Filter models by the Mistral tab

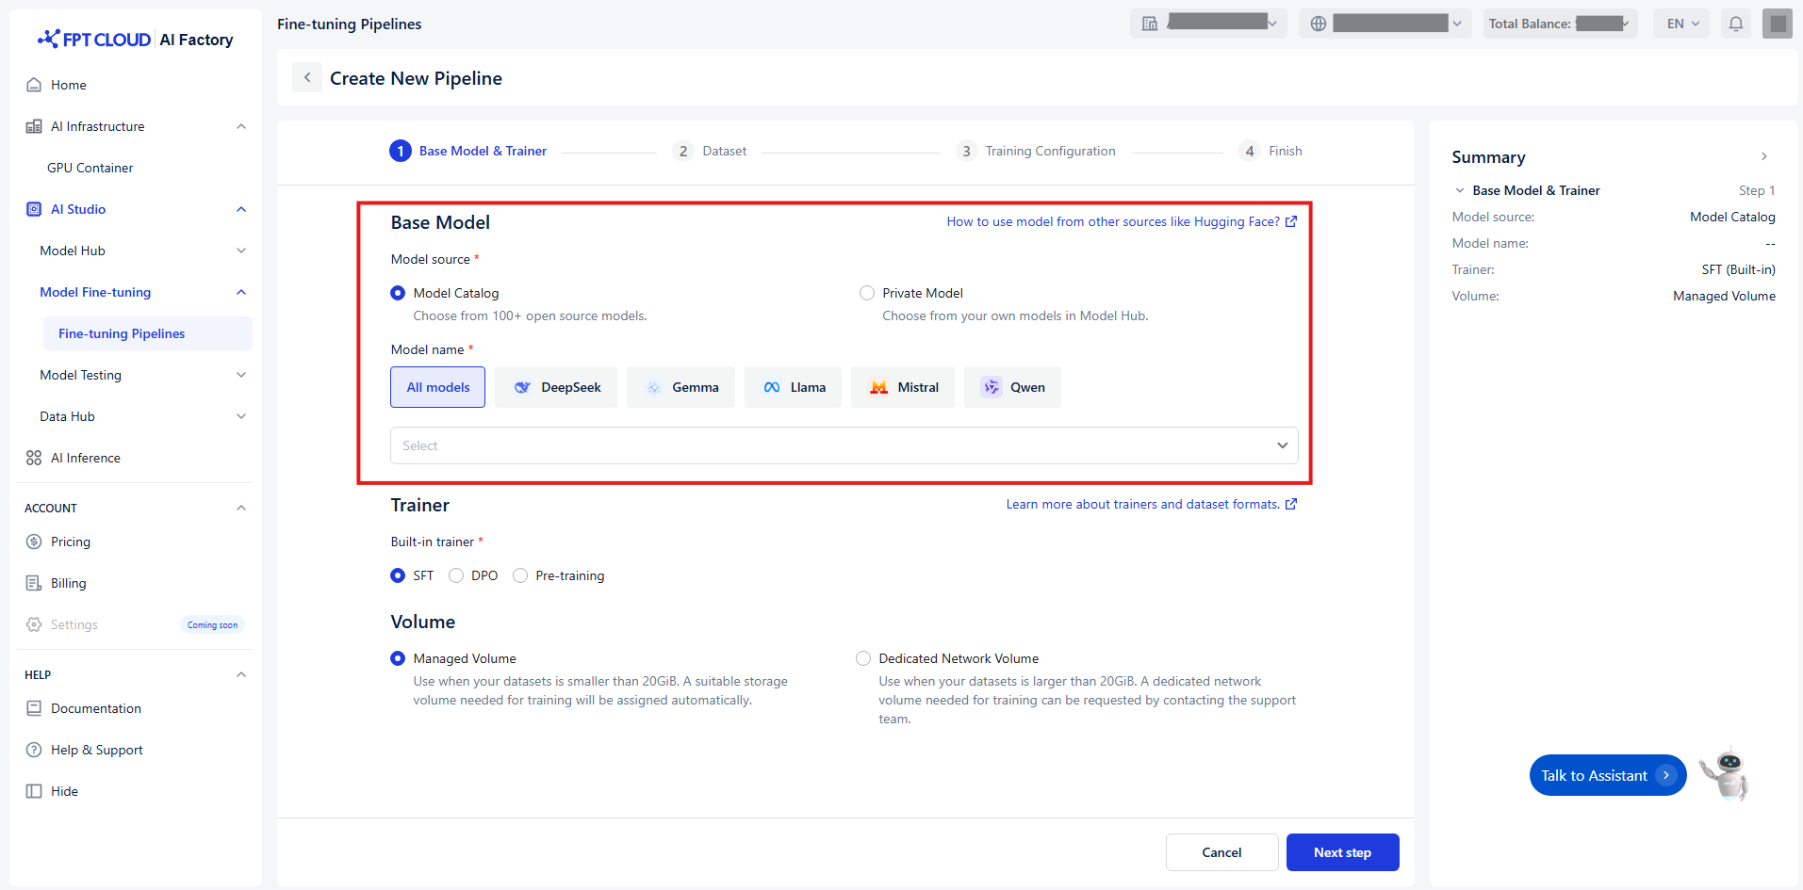coord(903,387)
